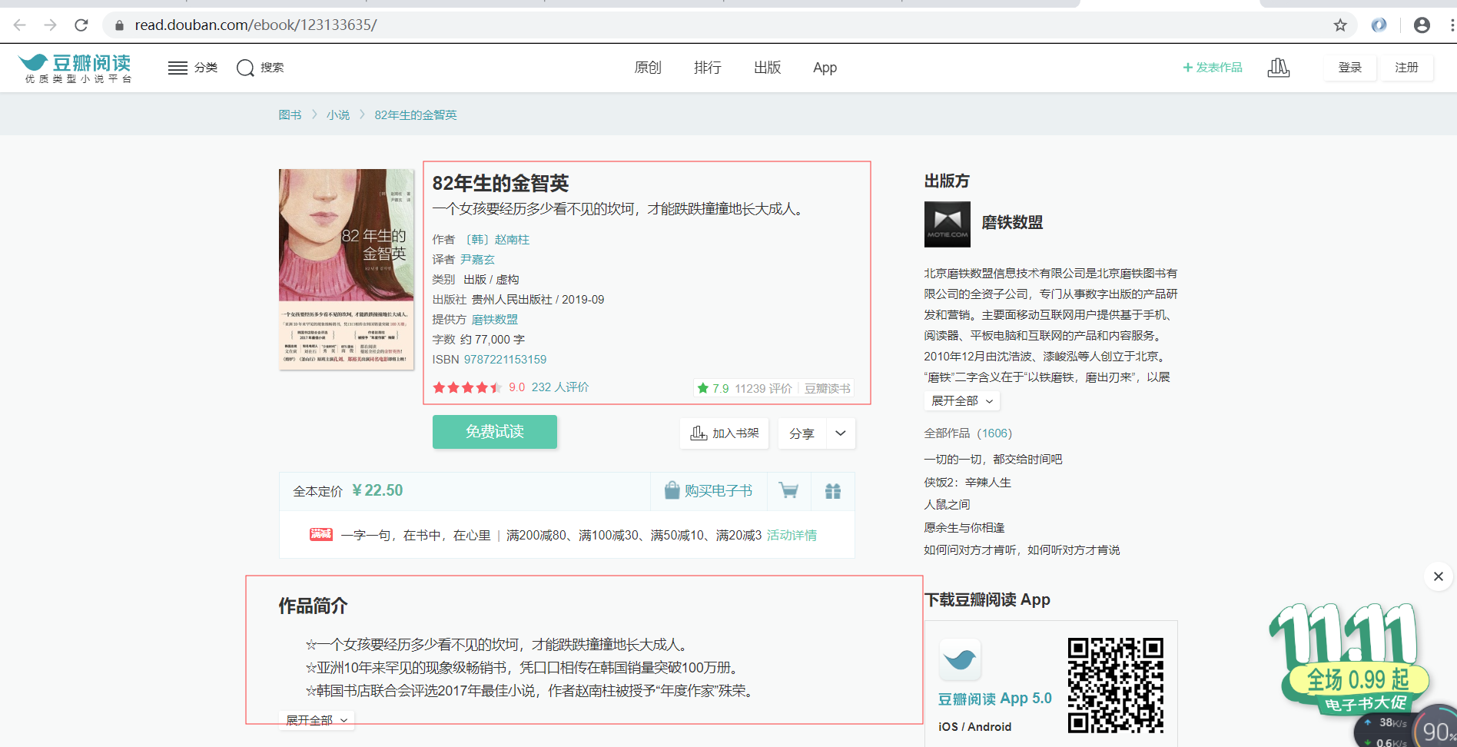1457x747 pixels.
Task: Open search with the magnifier icon
Action: 246,68
